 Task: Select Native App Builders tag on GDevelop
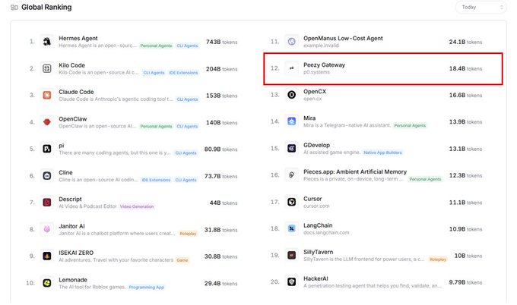382,152
